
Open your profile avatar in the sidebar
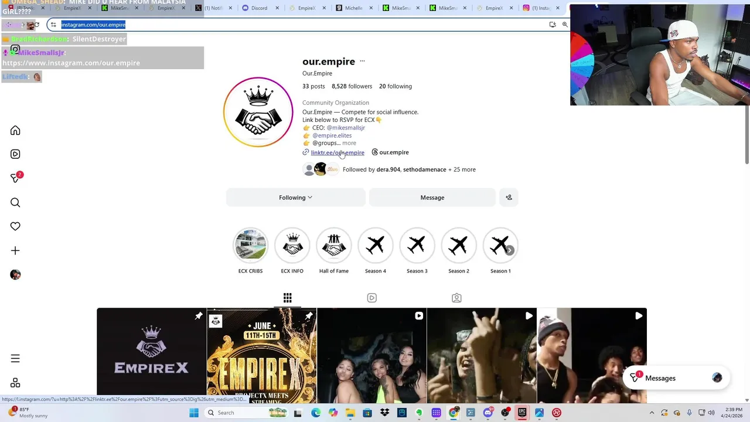[15, 274]
